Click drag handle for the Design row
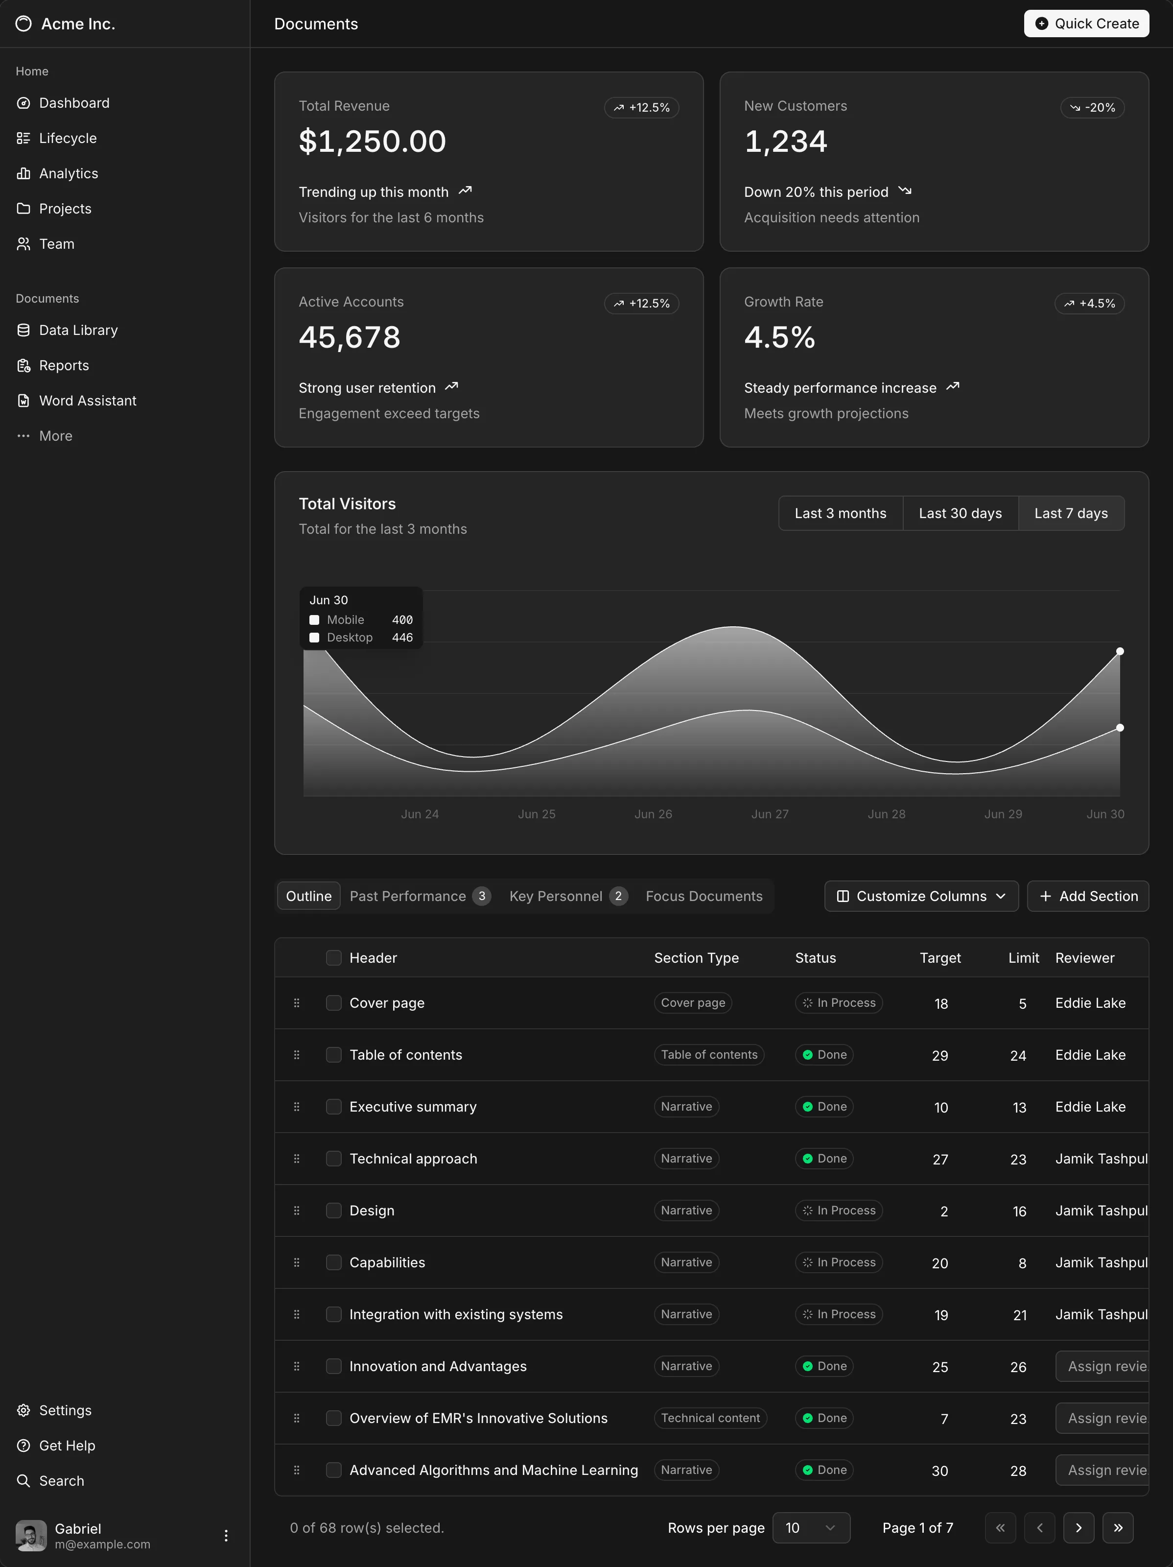This screenshot has height=1567, width=1173. pyautogui.click(x=297, y=1211)
